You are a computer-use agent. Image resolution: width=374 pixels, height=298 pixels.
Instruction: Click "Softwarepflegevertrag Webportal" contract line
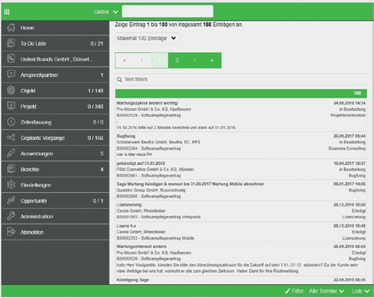[159, 217]
